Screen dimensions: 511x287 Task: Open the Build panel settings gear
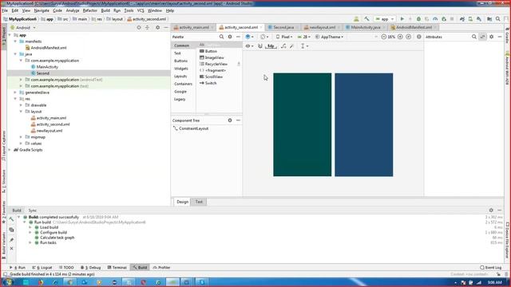491,210
